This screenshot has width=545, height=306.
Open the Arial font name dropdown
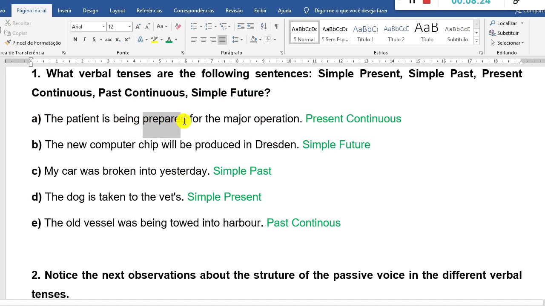tap(103, 27)
